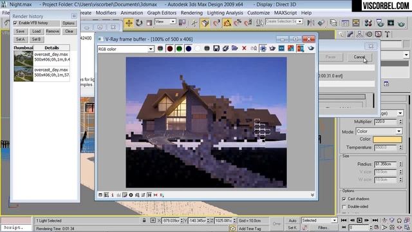412x232 pixels.
Task: Click the light Color swatch
Action: [x=388, y=139]
